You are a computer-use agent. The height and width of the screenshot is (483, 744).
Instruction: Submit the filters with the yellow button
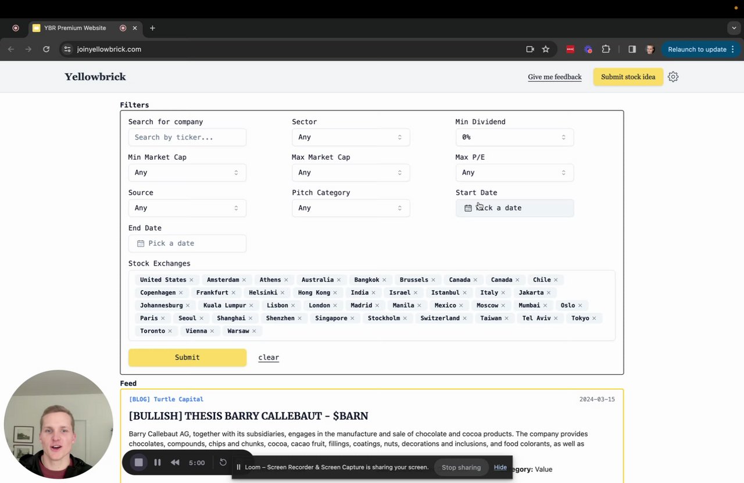(x=187, y=357)
